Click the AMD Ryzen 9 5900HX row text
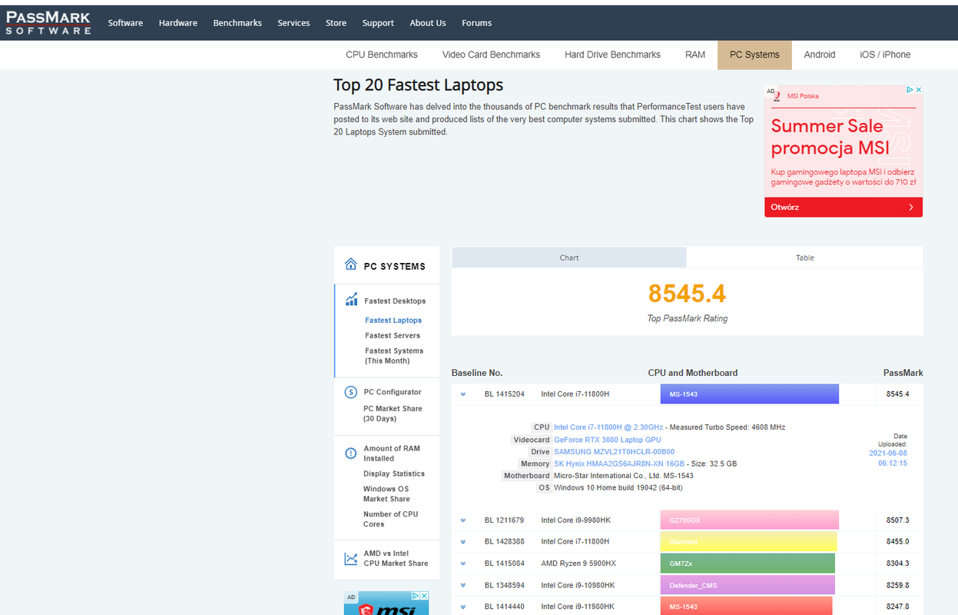 pos(578,563)
